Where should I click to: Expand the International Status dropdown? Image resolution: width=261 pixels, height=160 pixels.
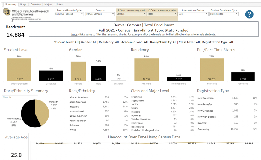[x=193, y=14]
